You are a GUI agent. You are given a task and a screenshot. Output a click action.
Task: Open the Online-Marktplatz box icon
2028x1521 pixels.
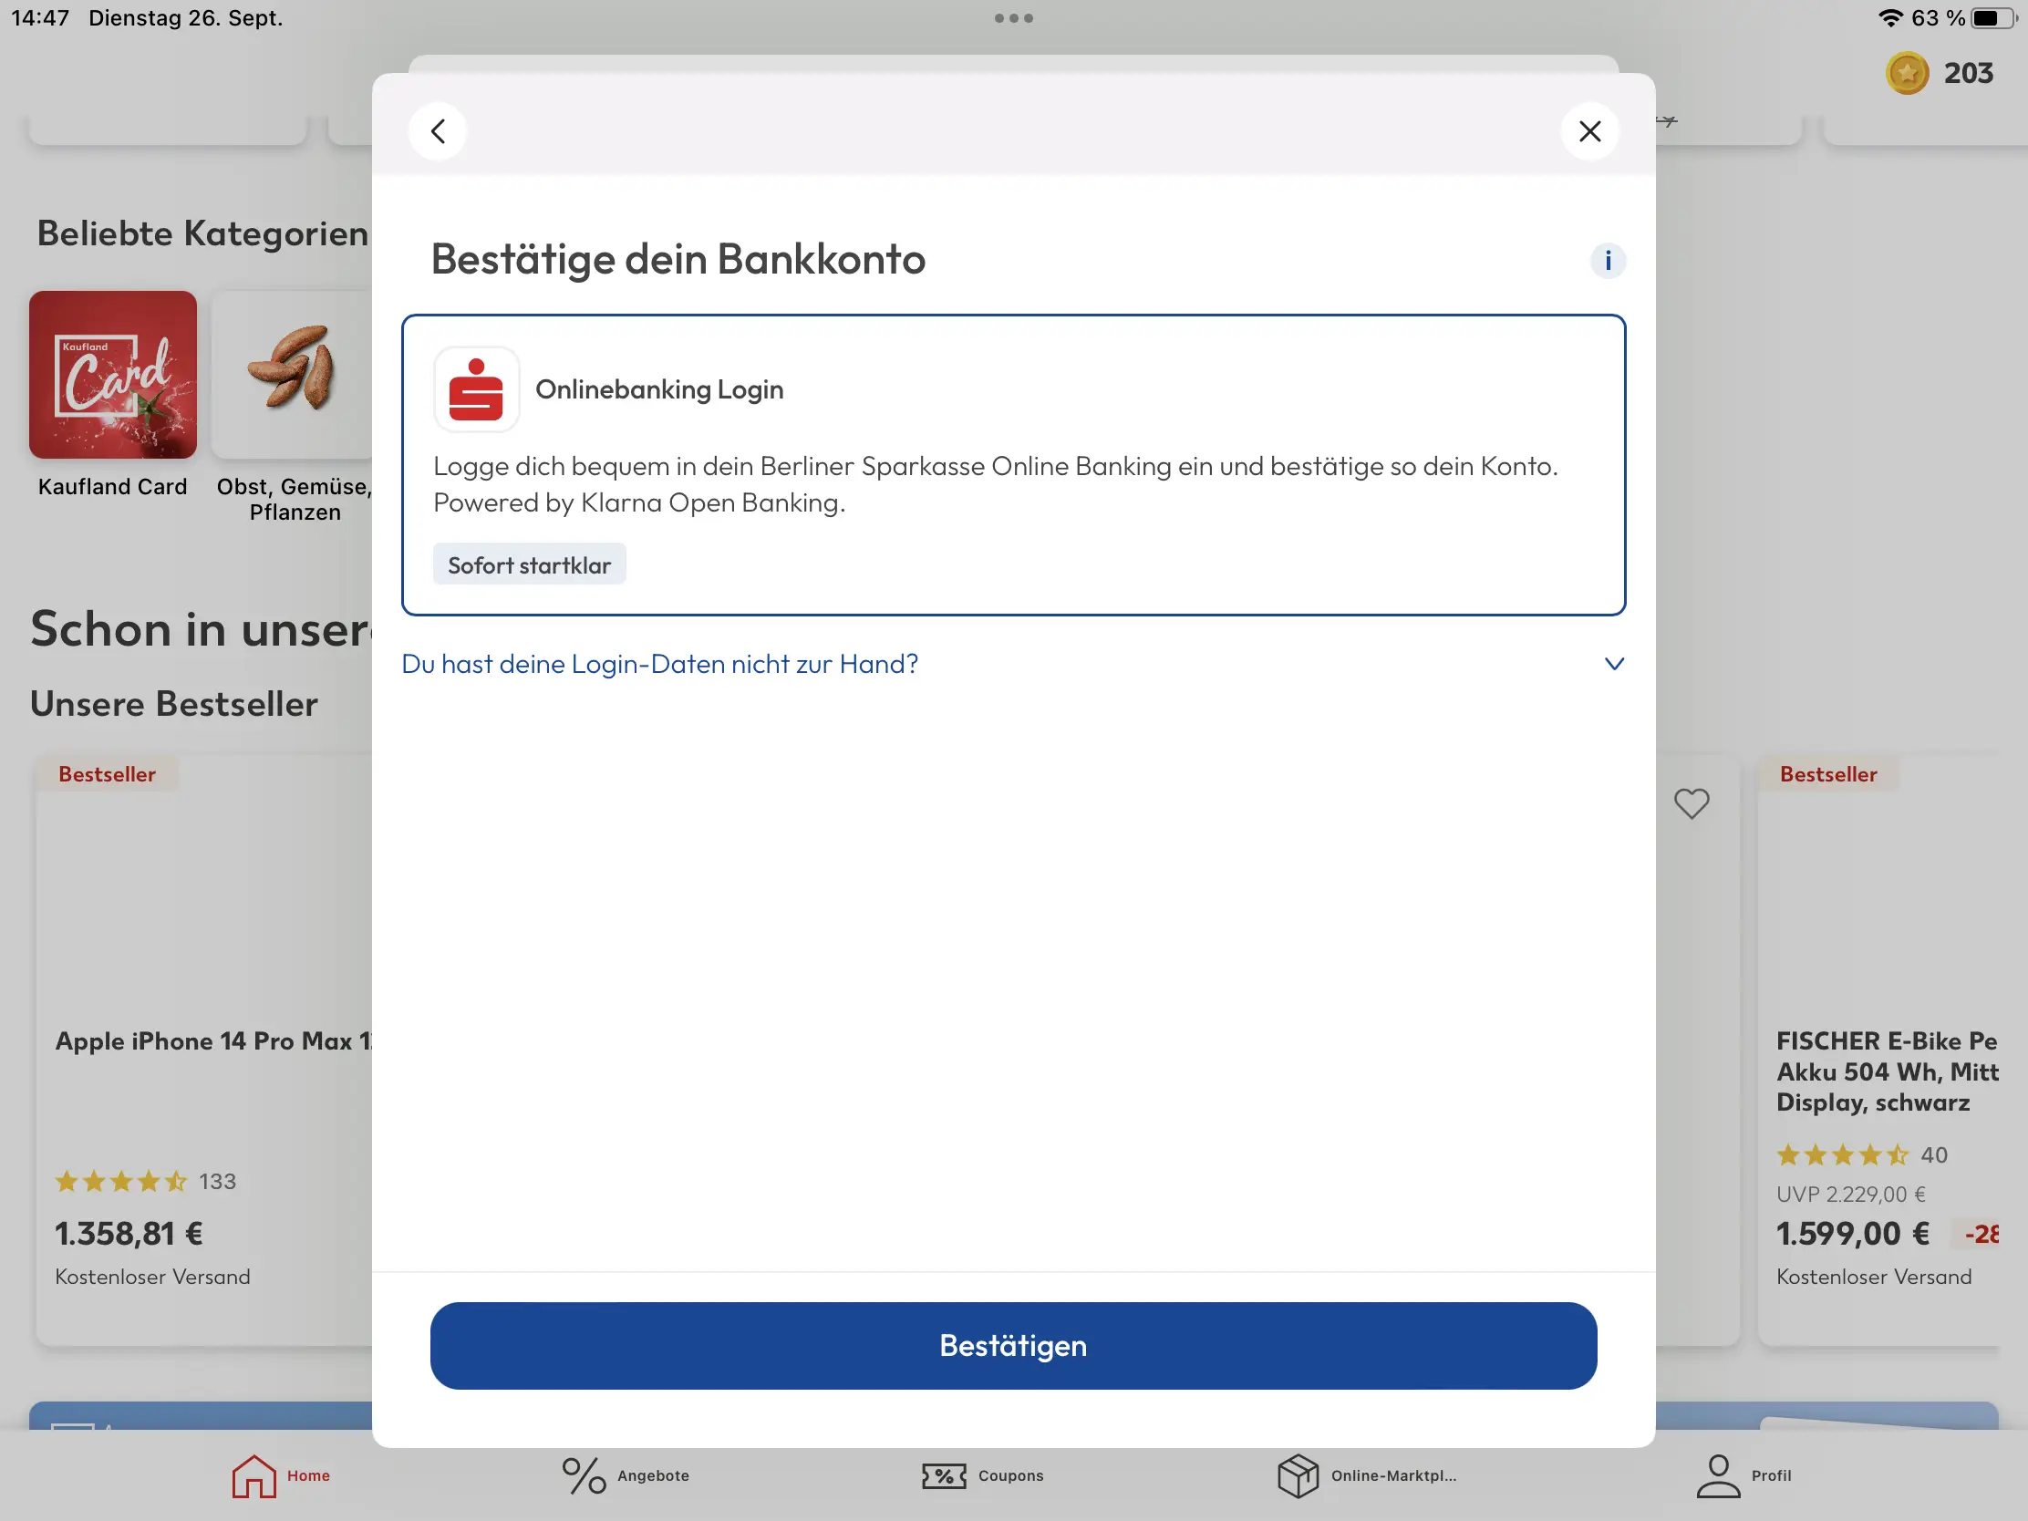(1298, 1475)
